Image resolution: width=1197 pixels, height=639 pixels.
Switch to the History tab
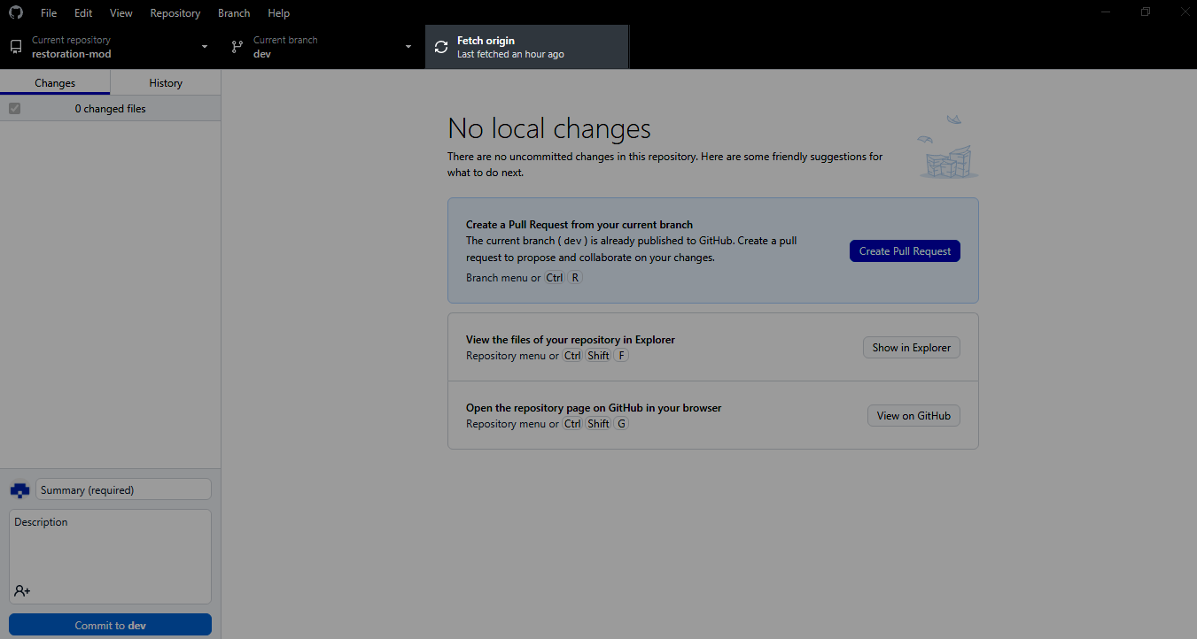[x=166, y=83]
